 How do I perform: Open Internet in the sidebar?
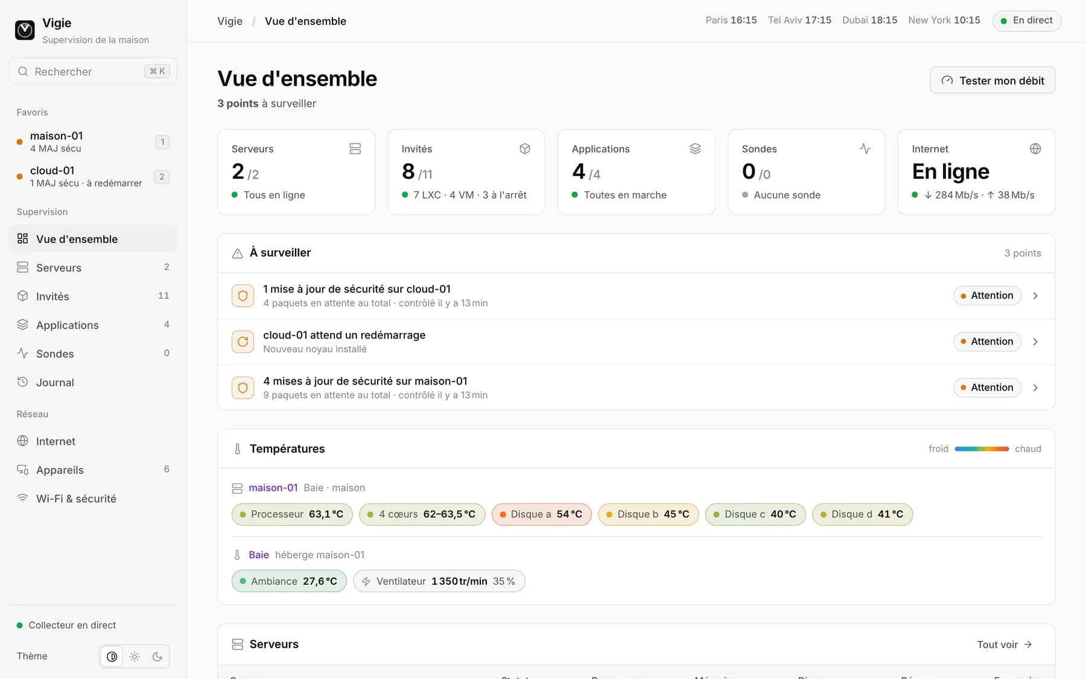pos(93,441)
